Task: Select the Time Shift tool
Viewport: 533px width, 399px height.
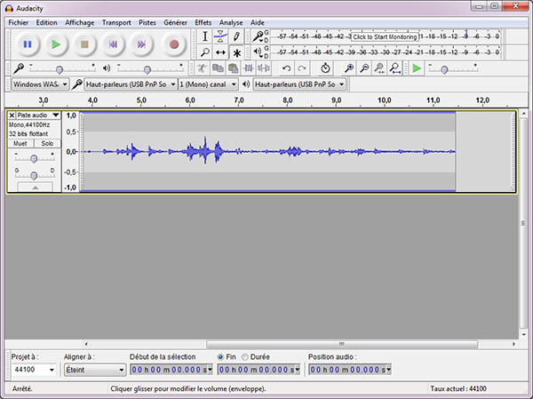Action: click(x=220, y=52)
